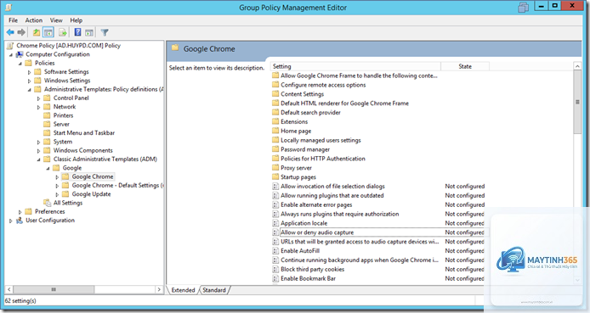This screenshot has height=313, width=590.
Task: Select Configure remote access options folder
Action: tap(323, 85)
